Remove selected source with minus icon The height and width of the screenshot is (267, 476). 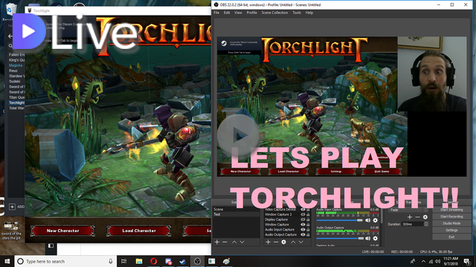click(276, 242)
